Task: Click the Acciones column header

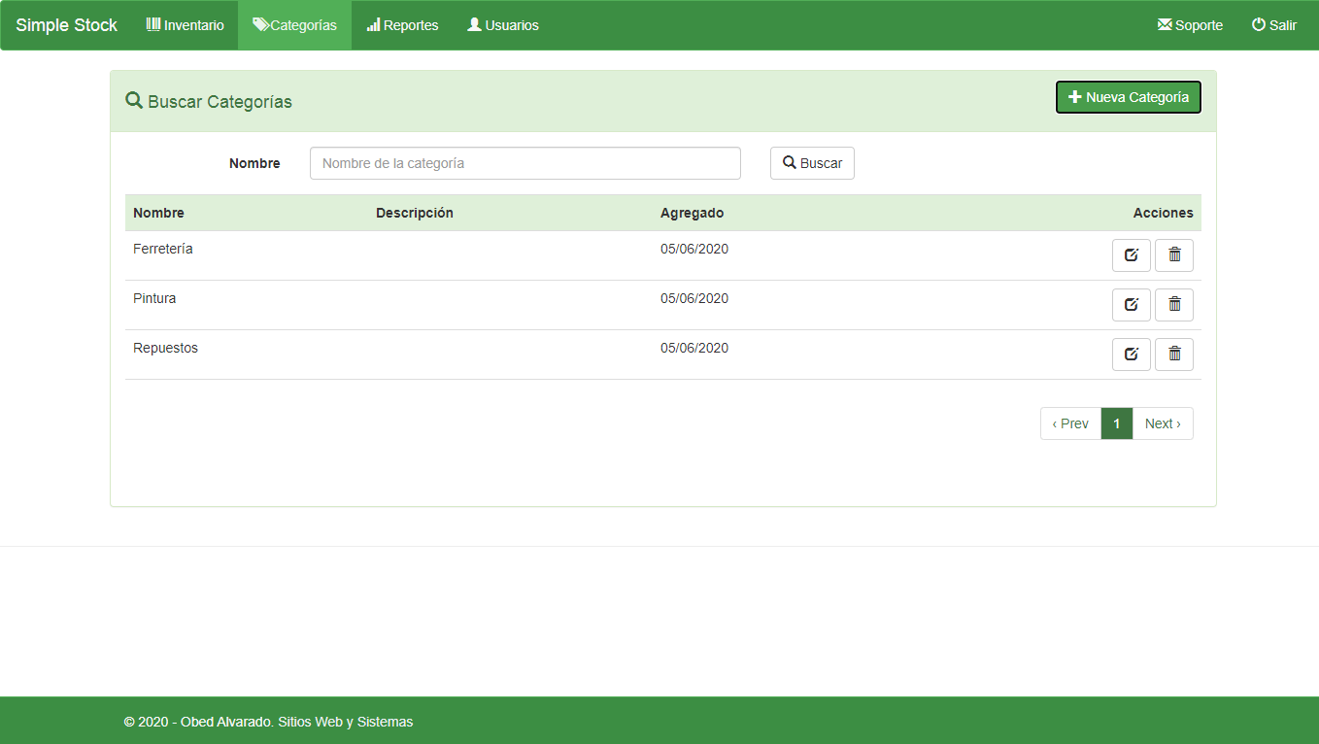Action: 1163,213
